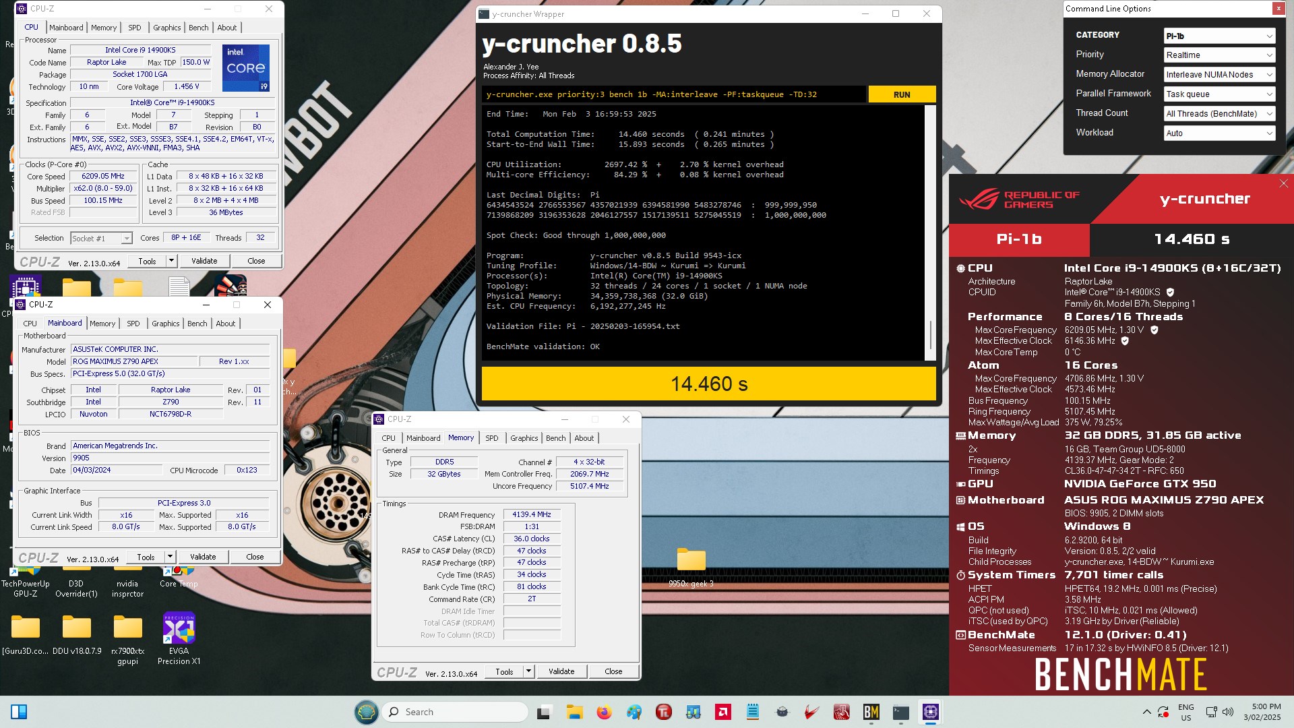1294x728 pixels.
Task: Select the 9950x geek 3 folder
Action: coord(691,568)
